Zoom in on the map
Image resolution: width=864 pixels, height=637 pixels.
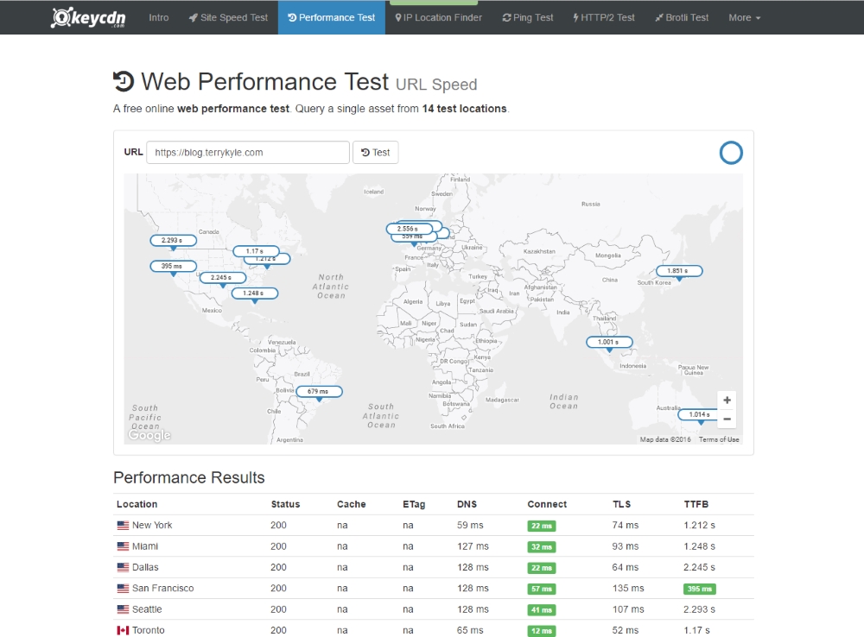[727, 400]
